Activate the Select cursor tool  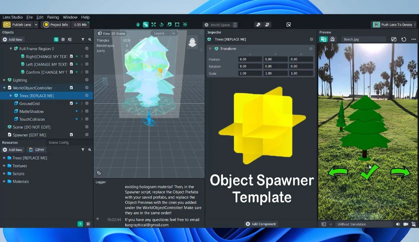pos(146,24)
